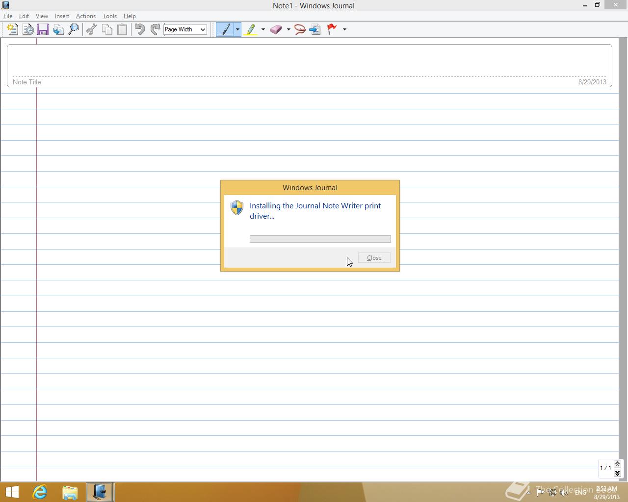Select the Highlighter tool
Screen dimensions: 628x502
251,29
